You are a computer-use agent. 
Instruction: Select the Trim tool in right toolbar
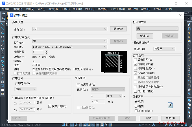[189, 61]
